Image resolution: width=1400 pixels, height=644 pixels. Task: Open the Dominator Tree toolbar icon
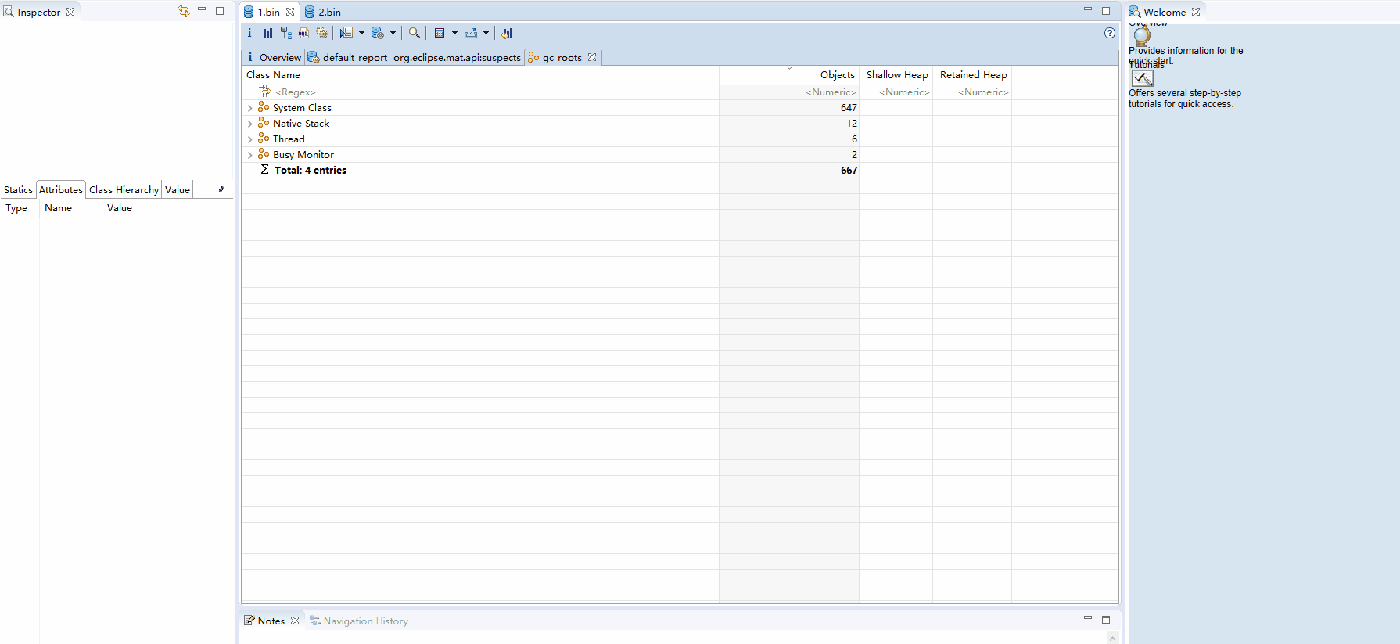[285, 33]
